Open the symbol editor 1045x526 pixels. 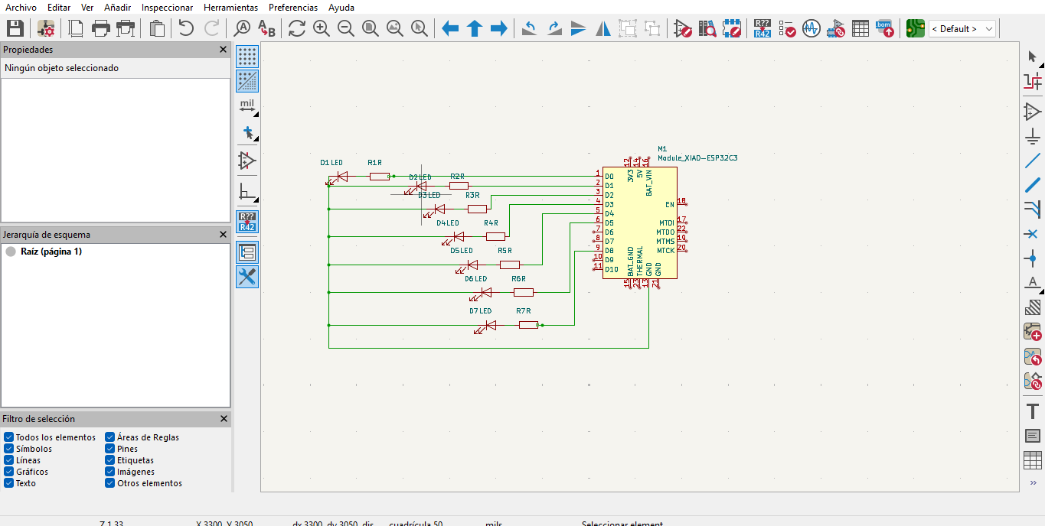pyautogui.click(x=683, y=29)
